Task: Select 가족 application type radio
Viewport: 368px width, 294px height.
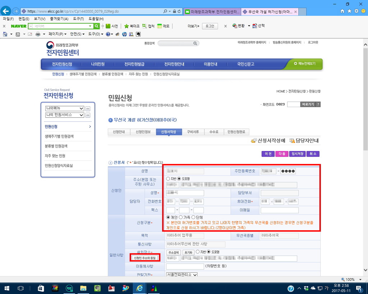Action: pyautogui.click(x=181, y=217)
